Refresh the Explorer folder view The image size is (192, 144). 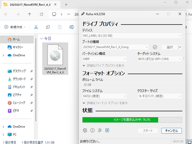(x=41, y=14)
